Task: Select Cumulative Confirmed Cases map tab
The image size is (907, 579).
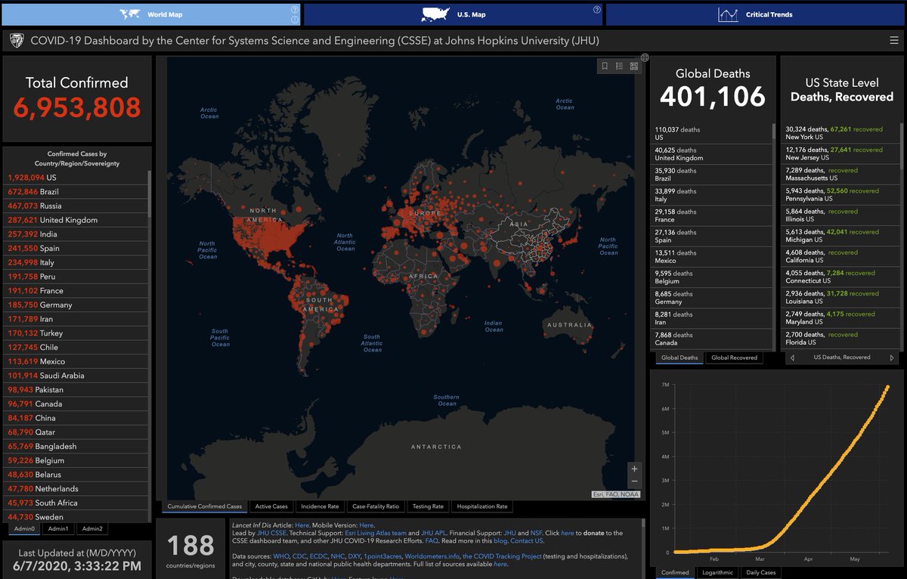Action: [205, 506]
